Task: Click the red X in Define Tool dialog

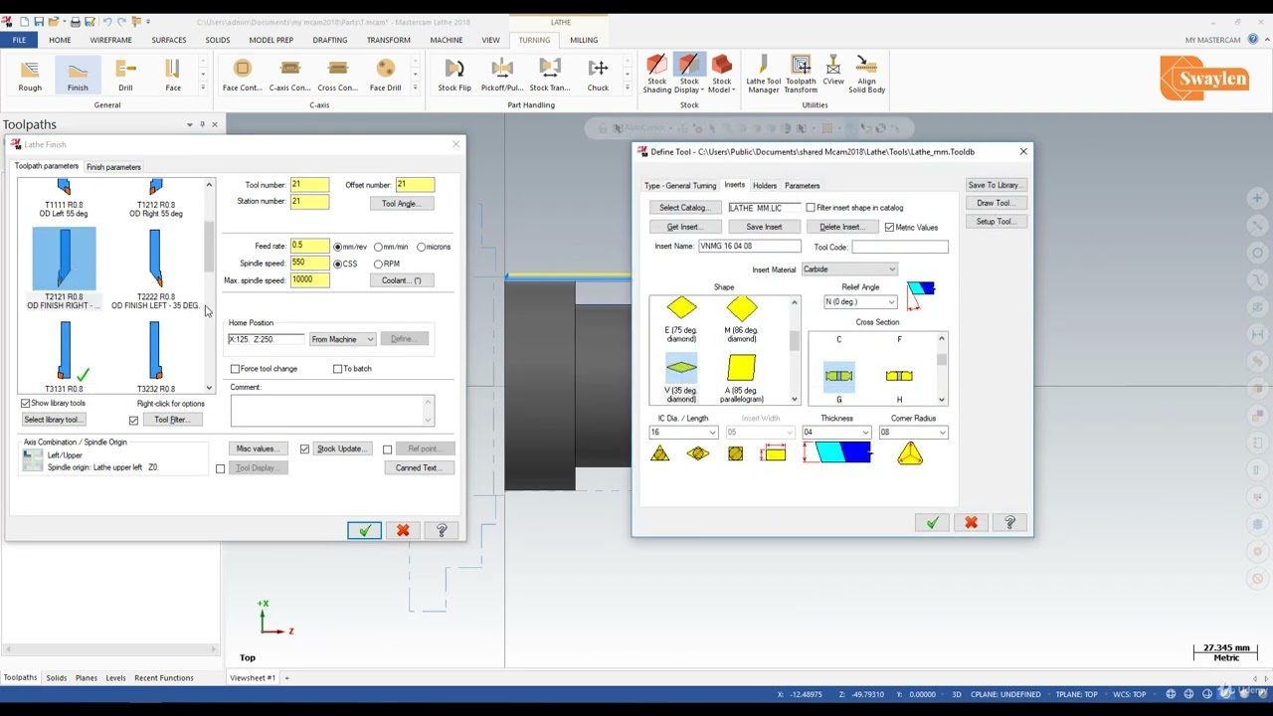Action: 971,523
